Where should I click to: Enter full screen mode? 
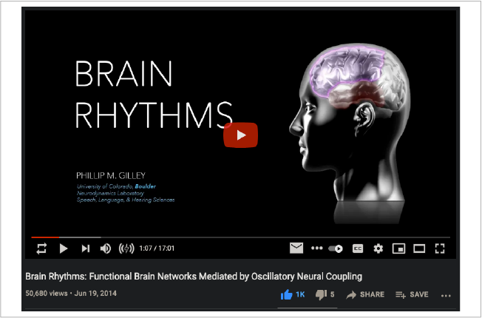click(440, 248)
